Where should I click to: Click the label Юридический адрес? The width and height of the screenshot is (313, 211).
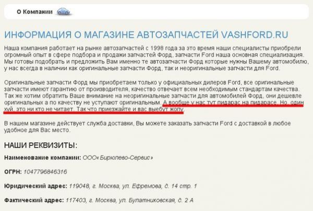tap(35, 186)
